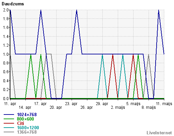
Task: Click the 2.0 value on the y-axis
Action: pos(6,10)
